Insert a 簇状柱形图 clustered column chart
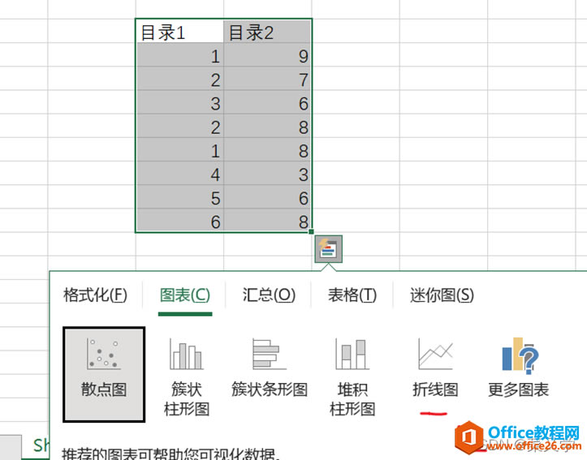Image resolution: width=587 pixels, height=460 pixels. (186, 377)
